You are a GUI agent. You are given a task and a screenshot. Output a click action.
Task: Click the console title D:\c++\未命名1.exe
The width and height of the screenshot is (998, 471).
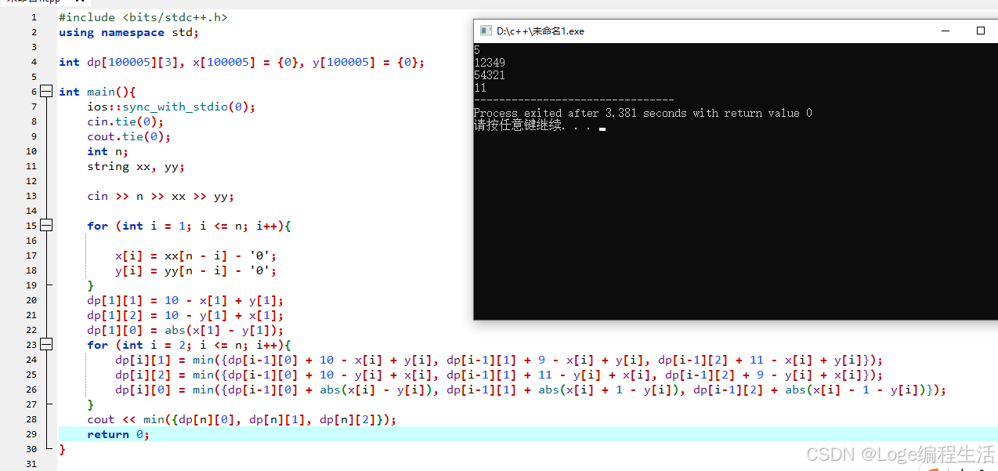(541, 31)
